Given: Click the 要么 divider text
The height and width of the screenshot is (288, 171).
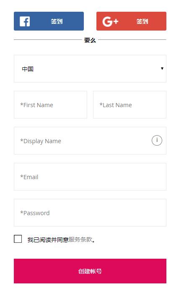Looking at the screenshot, I should [90, 40].
